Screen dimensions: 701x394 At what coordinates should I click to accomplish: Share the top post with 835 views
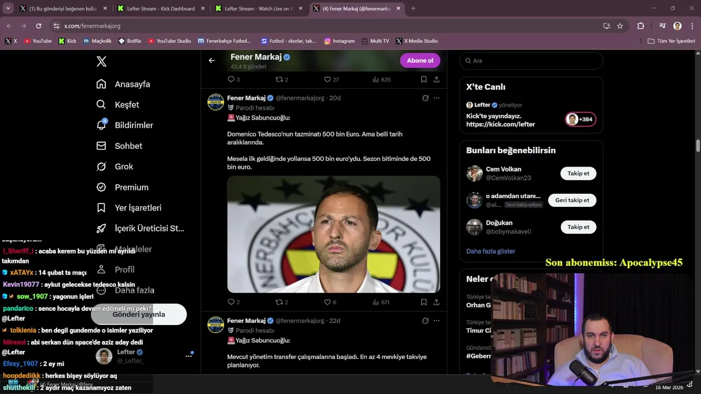(x=436, y=79)
